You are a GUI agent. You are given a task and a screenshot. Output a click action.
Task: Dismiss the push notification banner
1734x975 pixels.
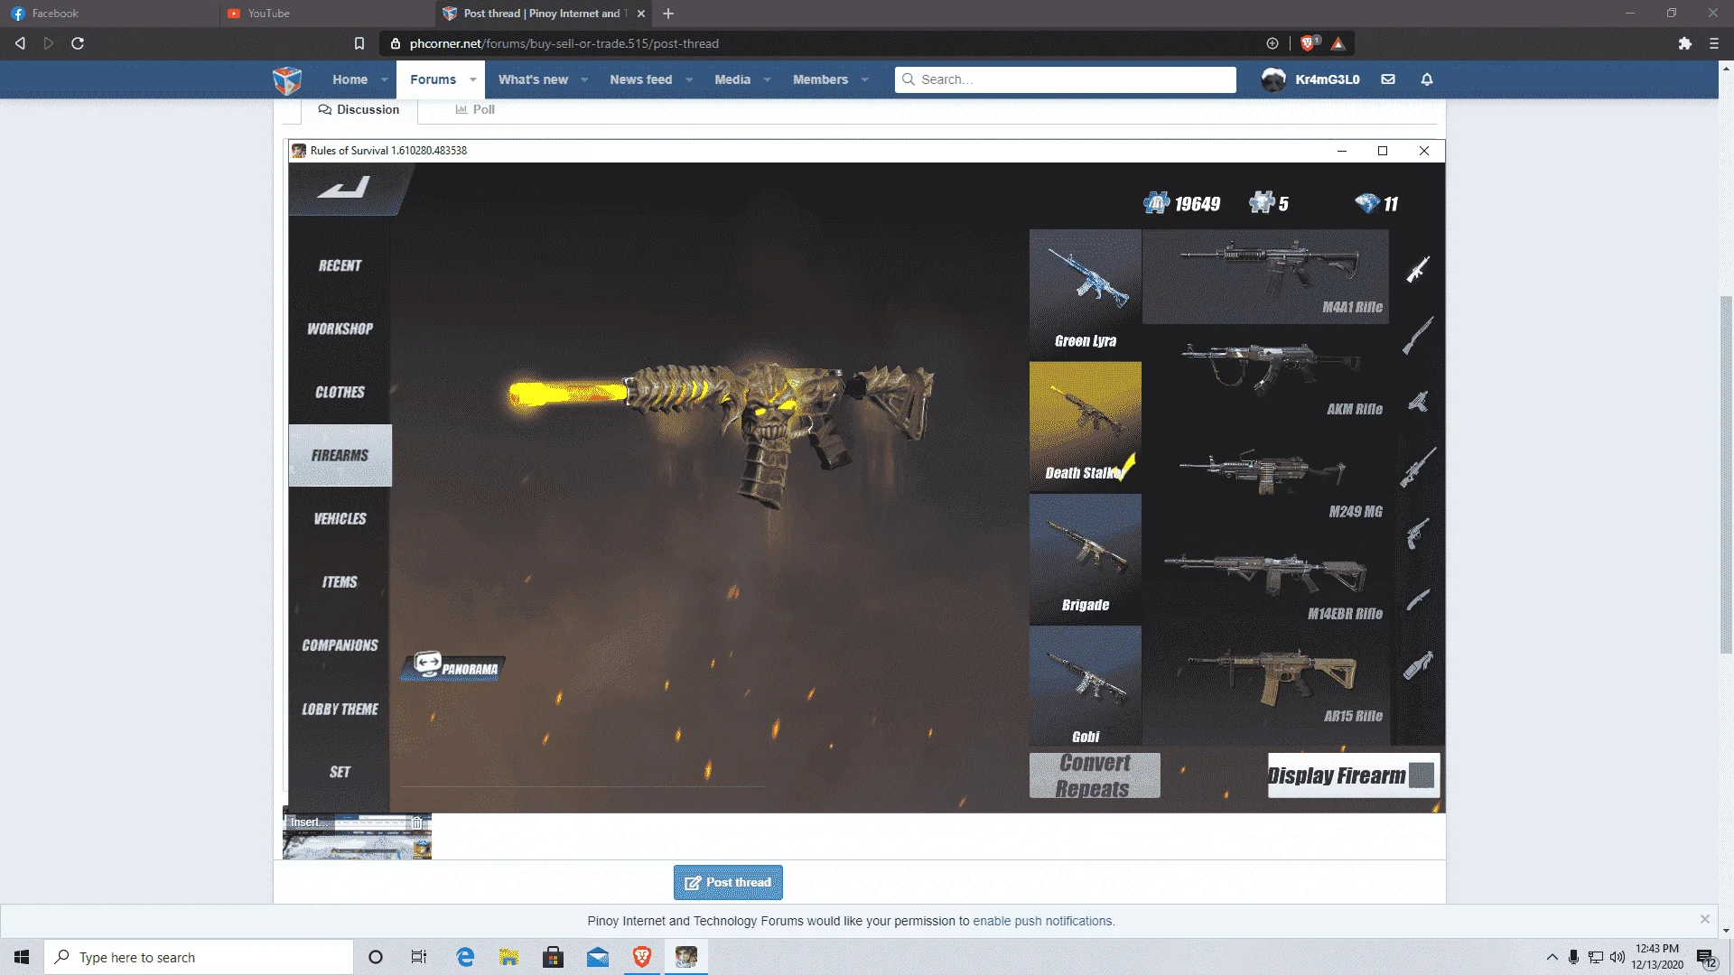coord(1705,919)
